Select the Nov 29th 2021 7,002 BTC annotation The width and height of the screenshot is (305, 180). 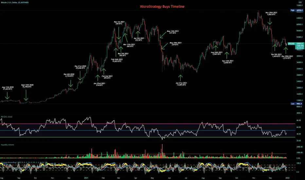tap(271, 13)
